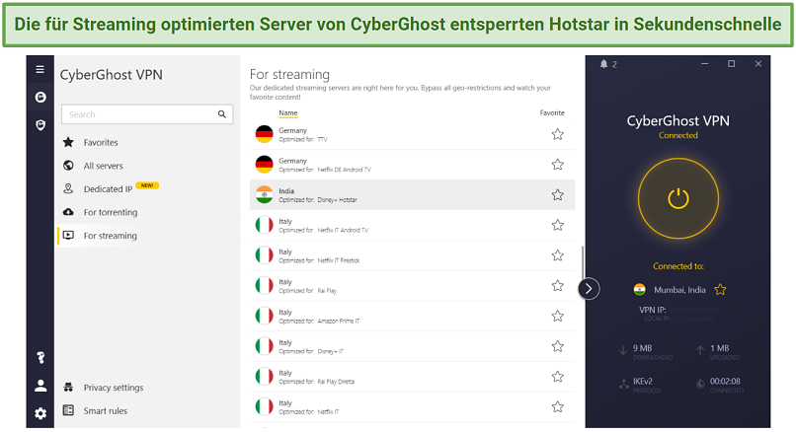Screen dimensions: 796x432
Task: Open the notifications bell icon
Action: point(603,64)
